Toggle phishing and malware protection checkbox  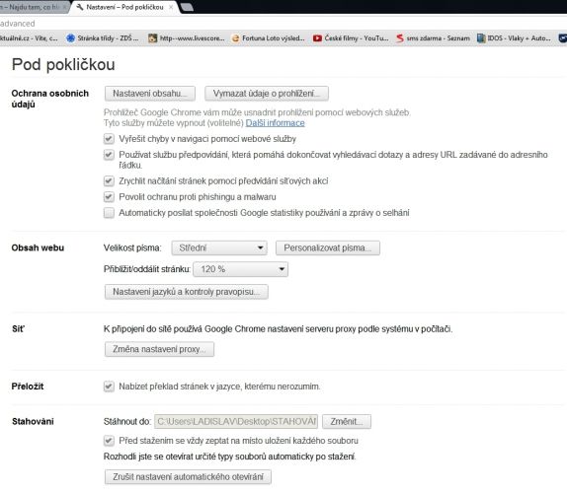109,197
